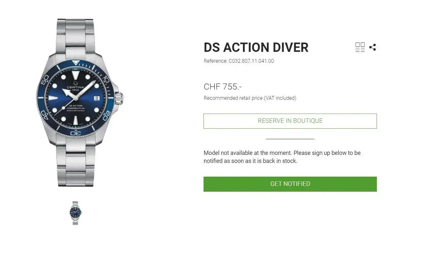Click the reference number C032.807.11.041.00
The image size is (435, 256).
pyautogui.click(x=251, y=61)
